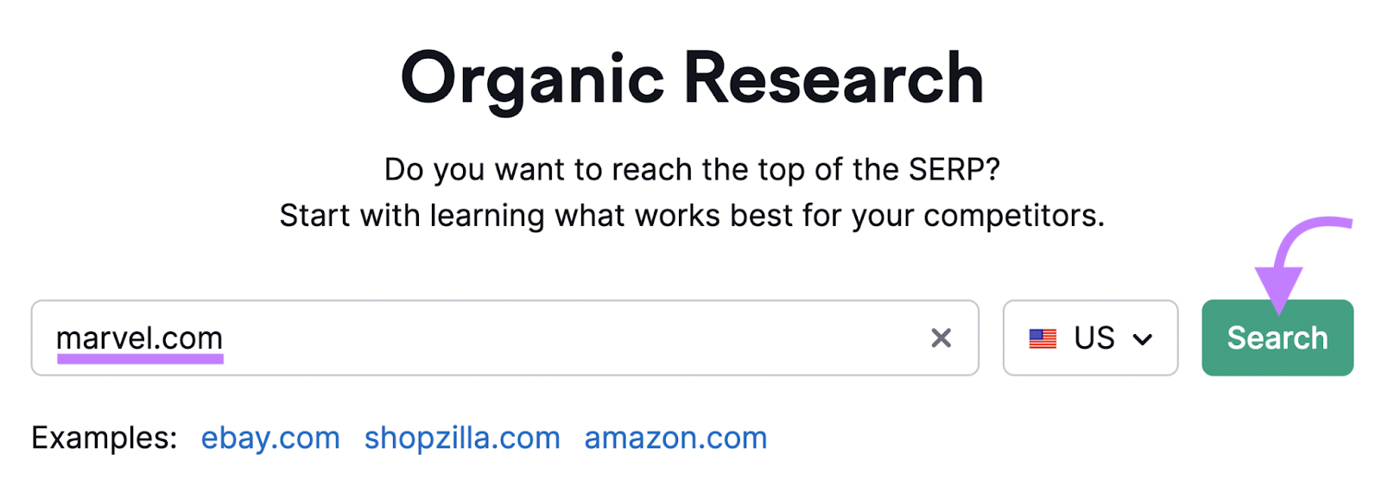Open the US database dropdown
The image size is (1382, 498).
(x=1090, y=338)
